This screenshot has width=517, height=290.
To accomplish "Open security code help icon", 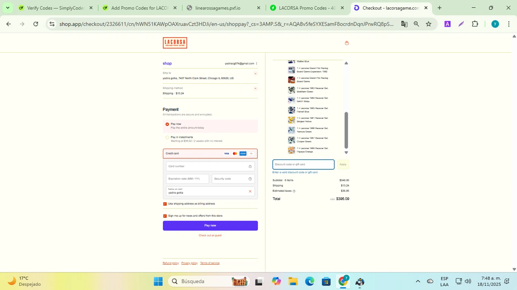I will pyautogui.click(x=250, y=179).
